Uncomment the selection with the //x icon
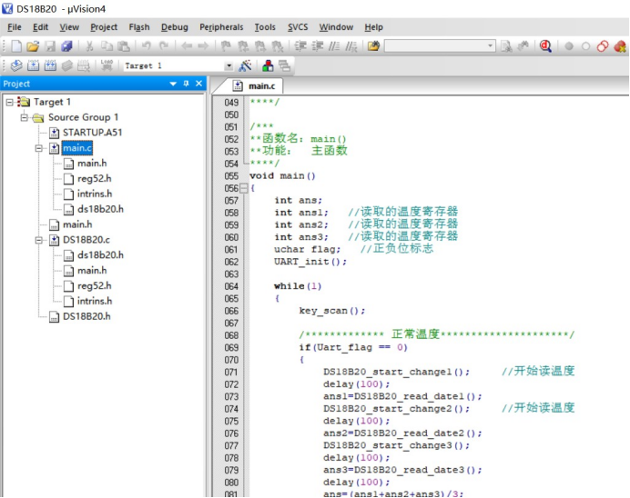 point(351,46)
